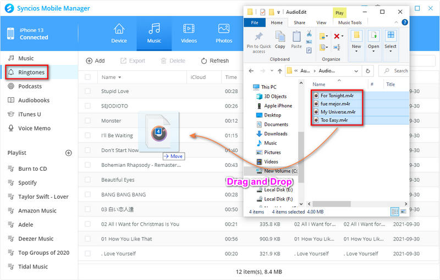This screenshot has height=280, width=440.
Task: Open the Music Tools ribbon tab
Action: coord(350,23)
